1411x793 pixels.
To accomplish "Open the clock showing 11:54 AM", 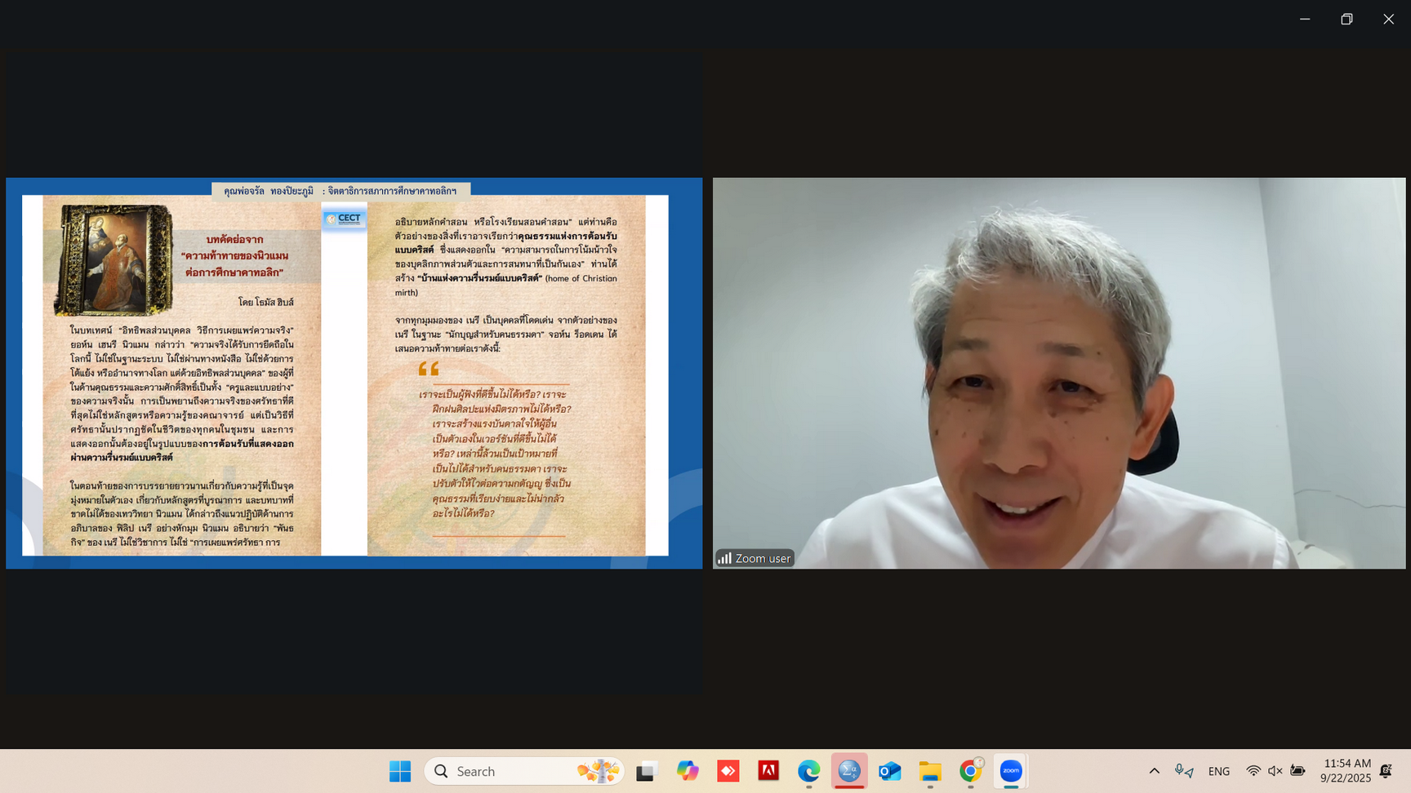I will point(1346,771).
